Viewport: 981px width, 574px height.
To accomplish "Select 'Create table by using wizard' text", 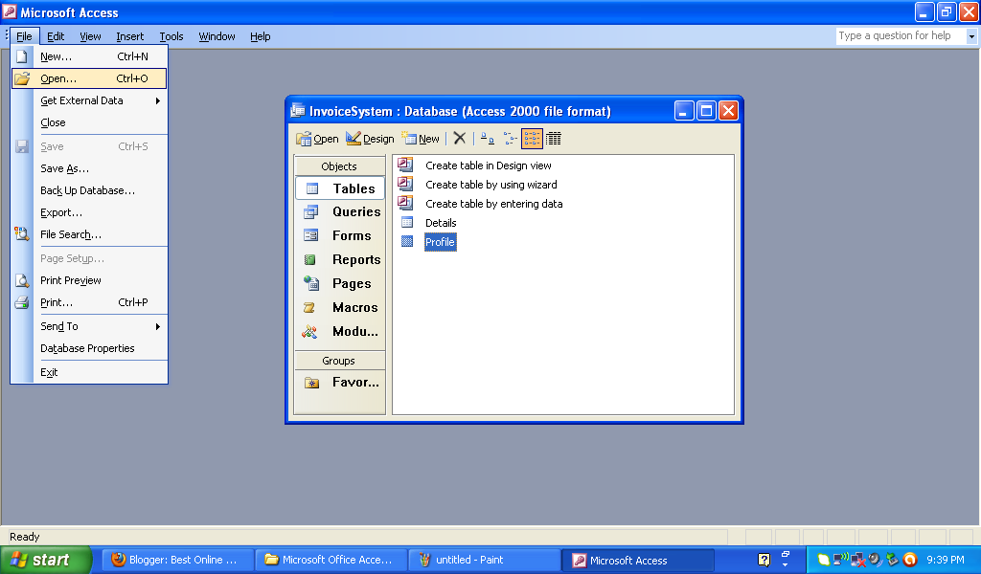I will point(491,185).
